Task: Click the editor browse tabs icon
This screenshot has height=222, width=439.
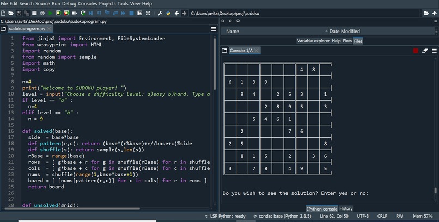Action: [x=3, y=29]
